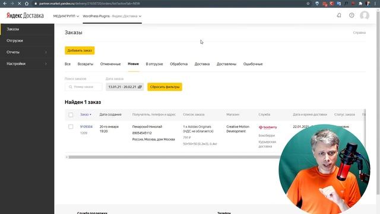Screen dimensions: 380x214
Task: Click Статус заказа column header
Action: tap(344, 115)
